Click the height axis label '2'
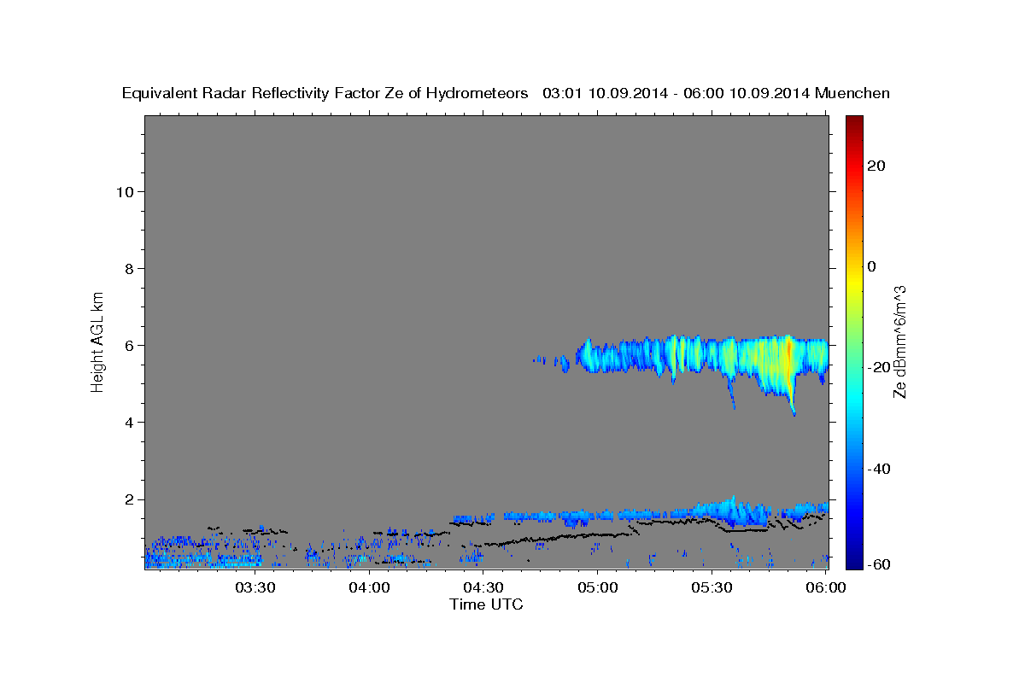This screenshot has width=1025, height=683. coord(127,499)
